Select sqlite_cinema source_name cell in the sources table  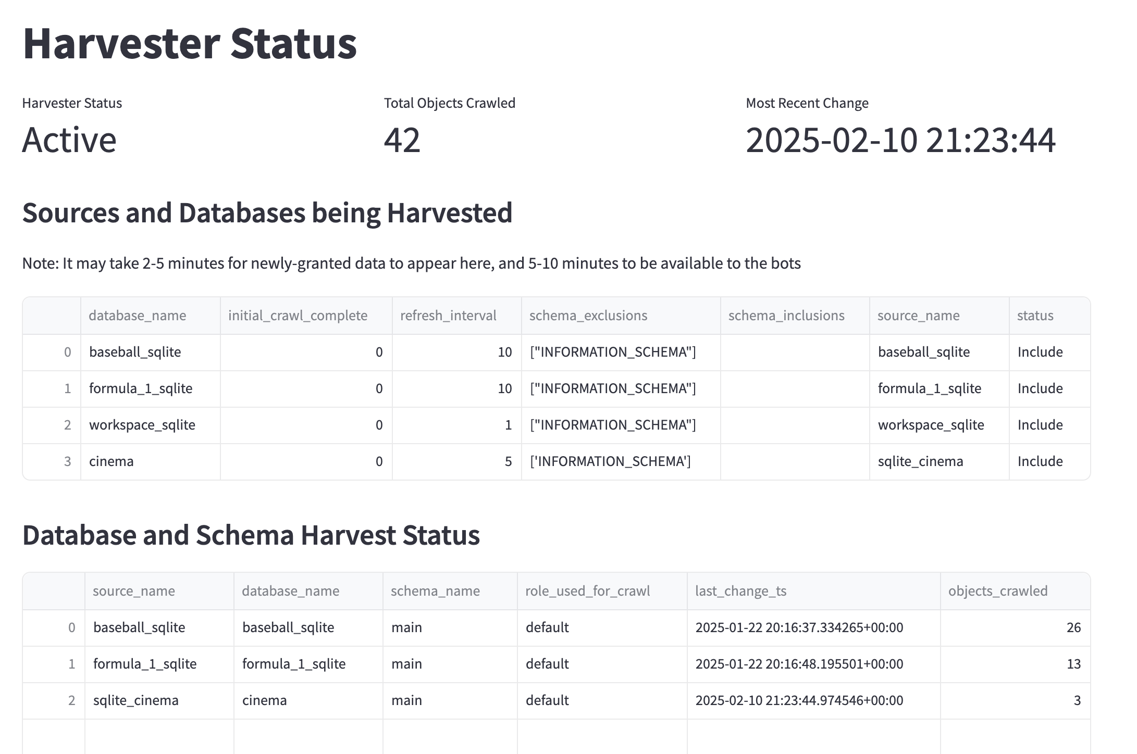coord(920,461)
